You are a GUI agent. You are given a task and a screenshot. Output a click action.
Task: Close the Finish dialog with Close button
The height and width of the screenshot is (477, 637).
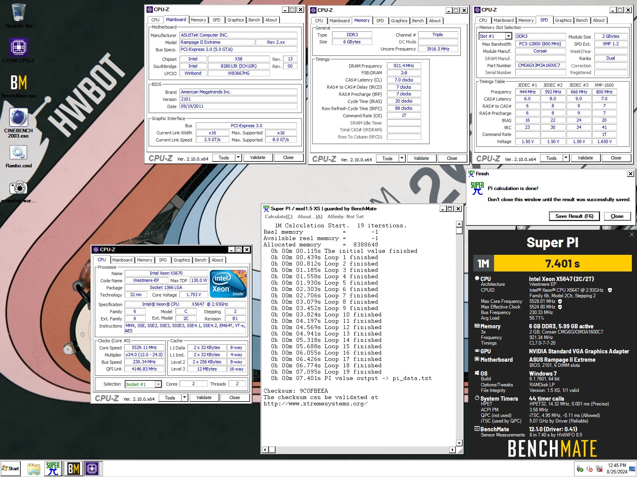[x=617, y=216]
